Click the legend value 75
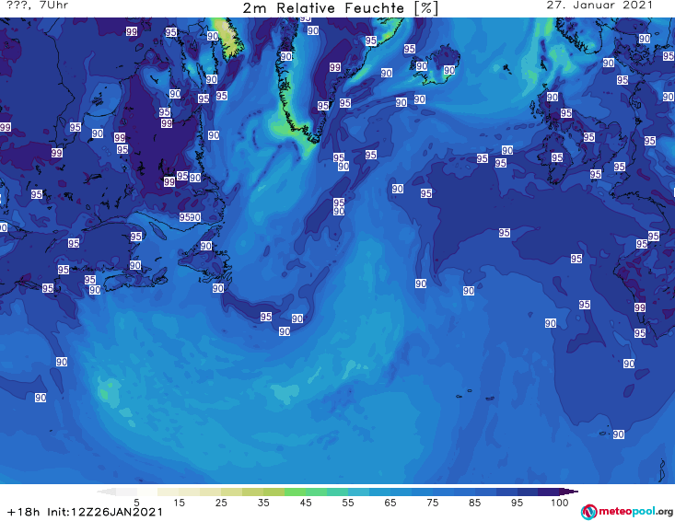Viewport: 675px width, 521px height. pyautogui.click(x=432, y=502)
